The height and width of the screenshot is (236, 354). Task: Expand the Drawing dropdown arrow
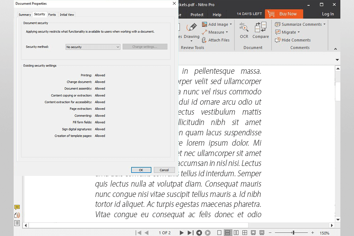click(191, 41)
